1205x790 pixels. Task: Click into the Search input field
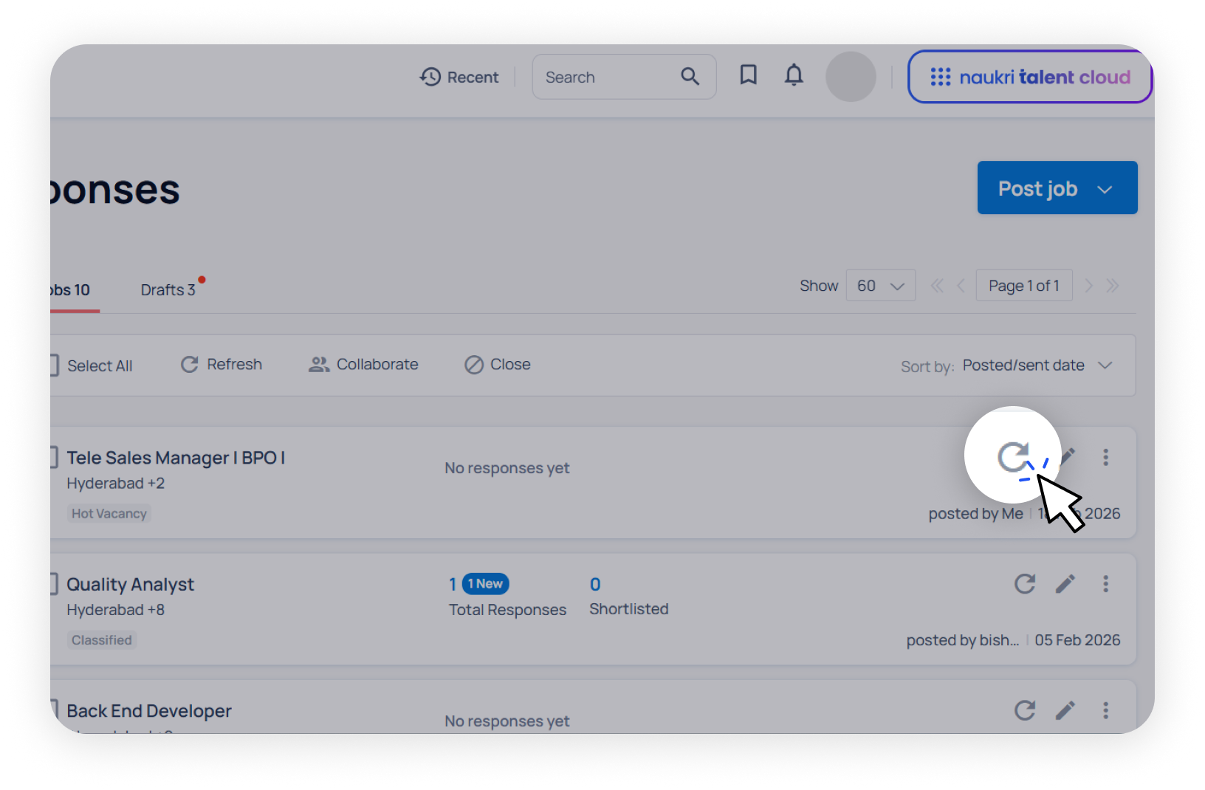pyautogui.click(x=605, y=77)
